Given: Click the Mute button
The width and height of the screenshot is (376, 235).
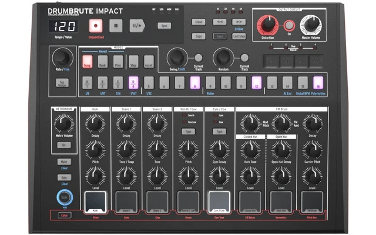Looking at the screenshot, I should [64, 162].
